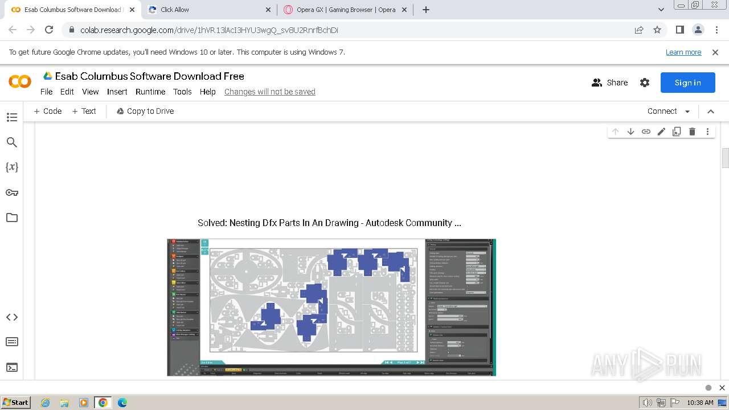Open Chrome menu three dots

(x=715, y=30)
